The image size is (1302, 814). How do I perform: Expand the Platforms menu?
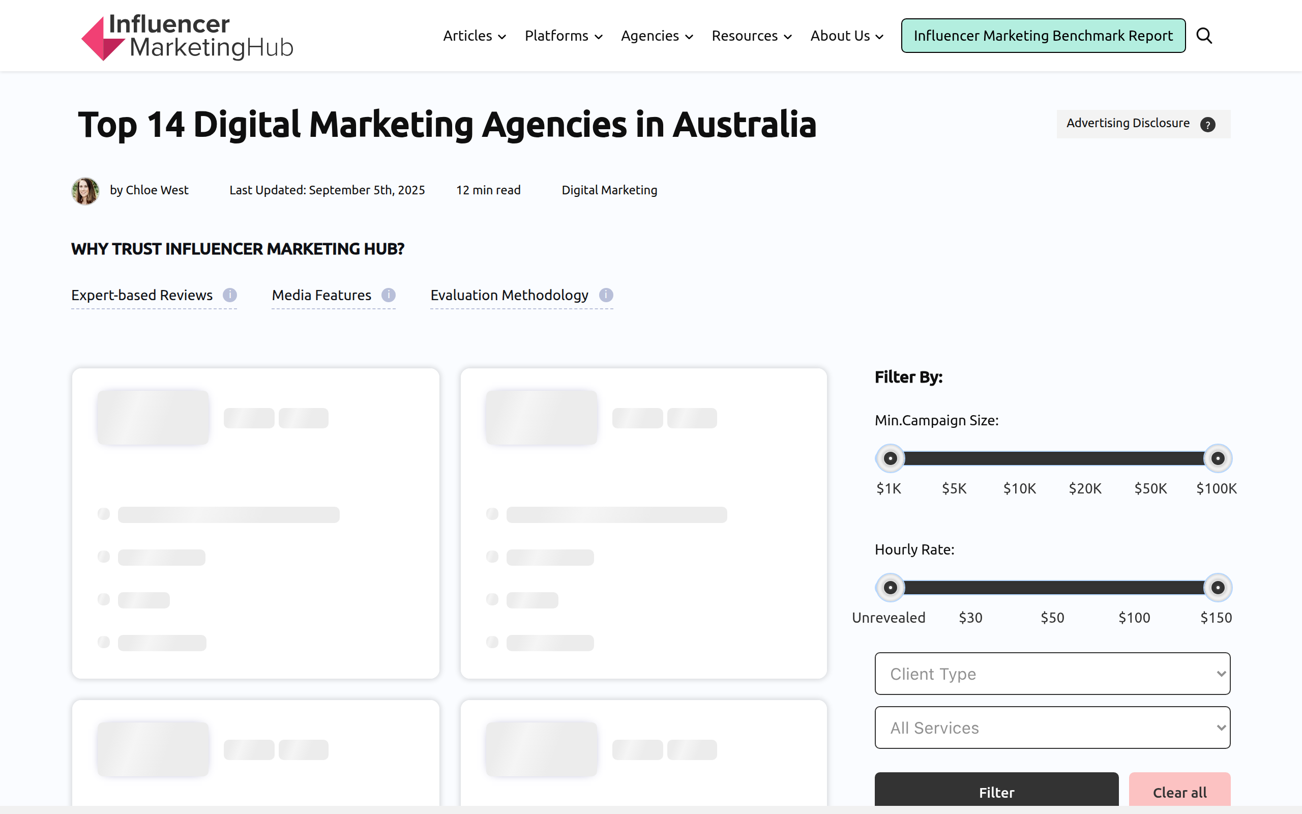[x=564, y=36]
